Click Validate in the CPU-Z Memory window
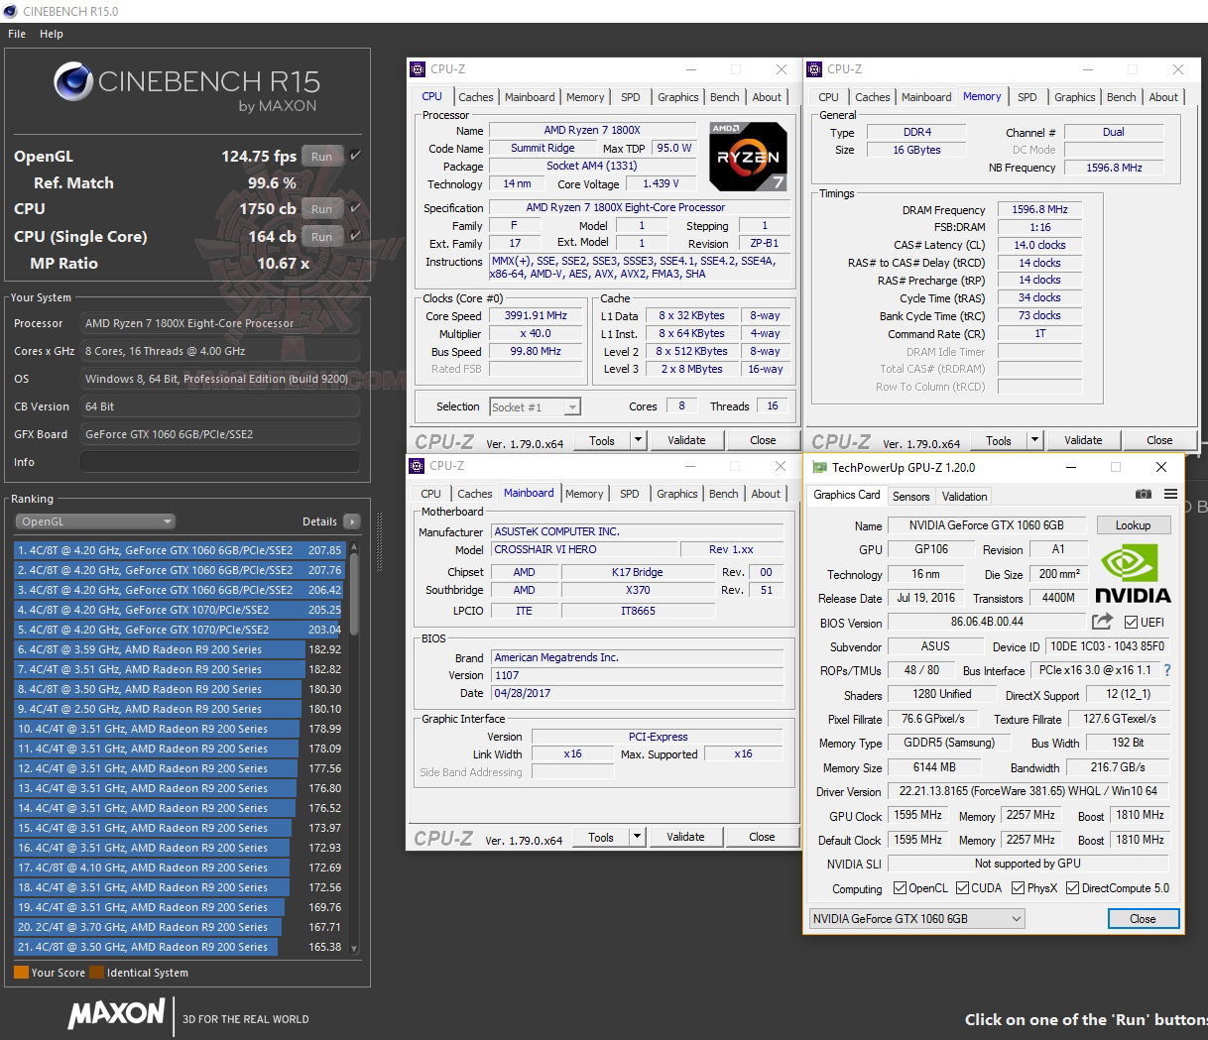This screenshot has height=1040, width=1208. pos(1083,440)
